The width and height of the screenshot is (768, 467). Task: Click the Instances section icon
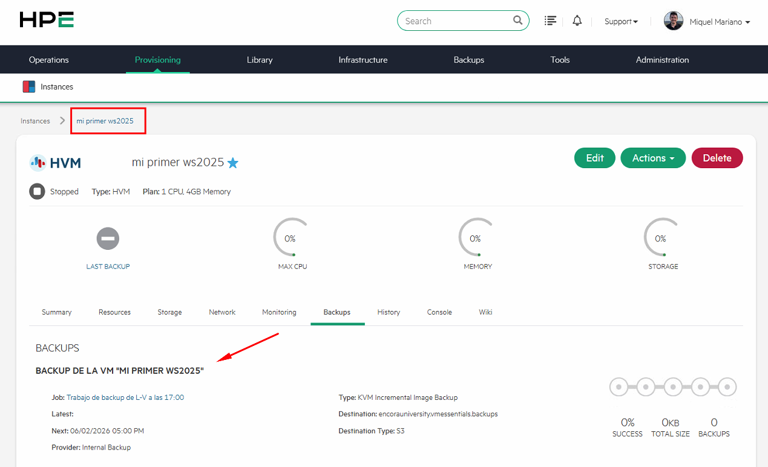tap(29, 87)
